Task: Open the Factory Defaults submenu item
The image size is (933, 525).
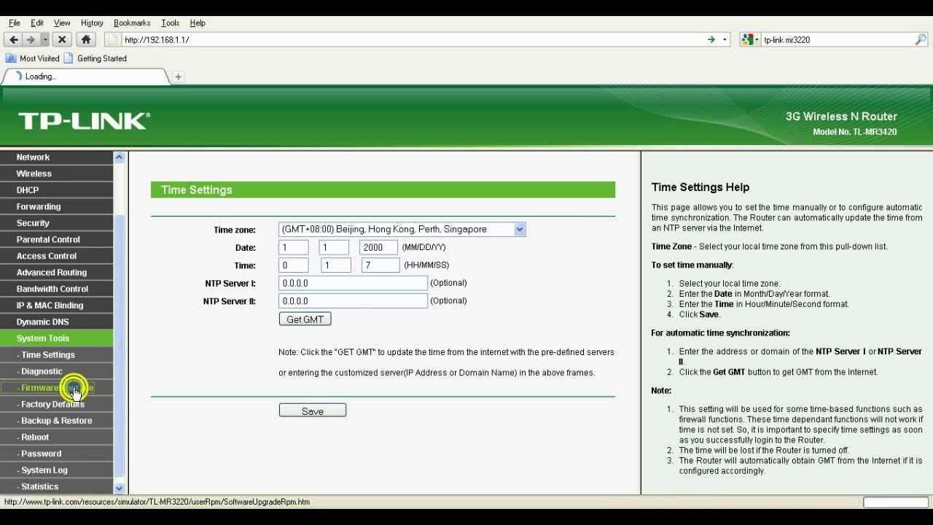Action: click(56, 404)
